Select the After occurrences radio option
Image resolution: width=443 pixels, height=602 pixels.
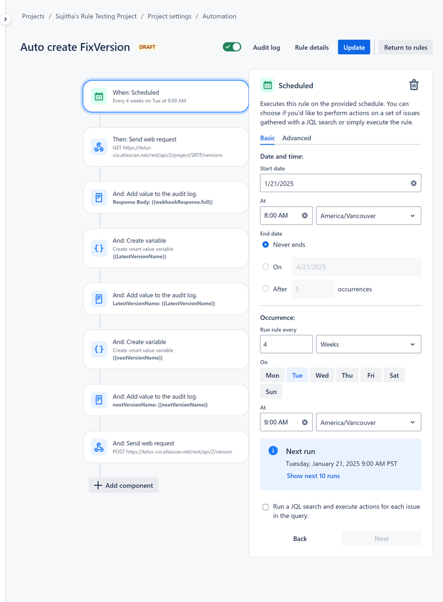pyautogui.click(x=265, y=288)
